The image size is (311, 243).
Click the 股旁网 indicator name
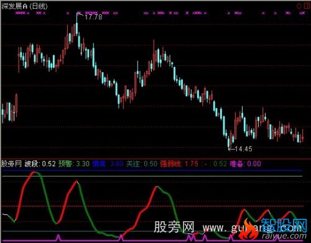coord(11,163)
